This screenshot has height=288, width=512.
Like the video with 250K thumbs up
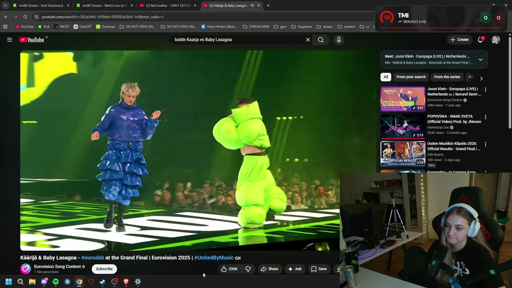229,269
